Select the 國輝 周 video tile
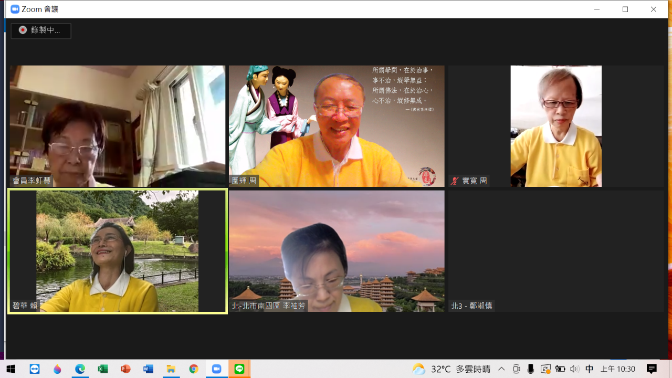 (x=337, y=126)
